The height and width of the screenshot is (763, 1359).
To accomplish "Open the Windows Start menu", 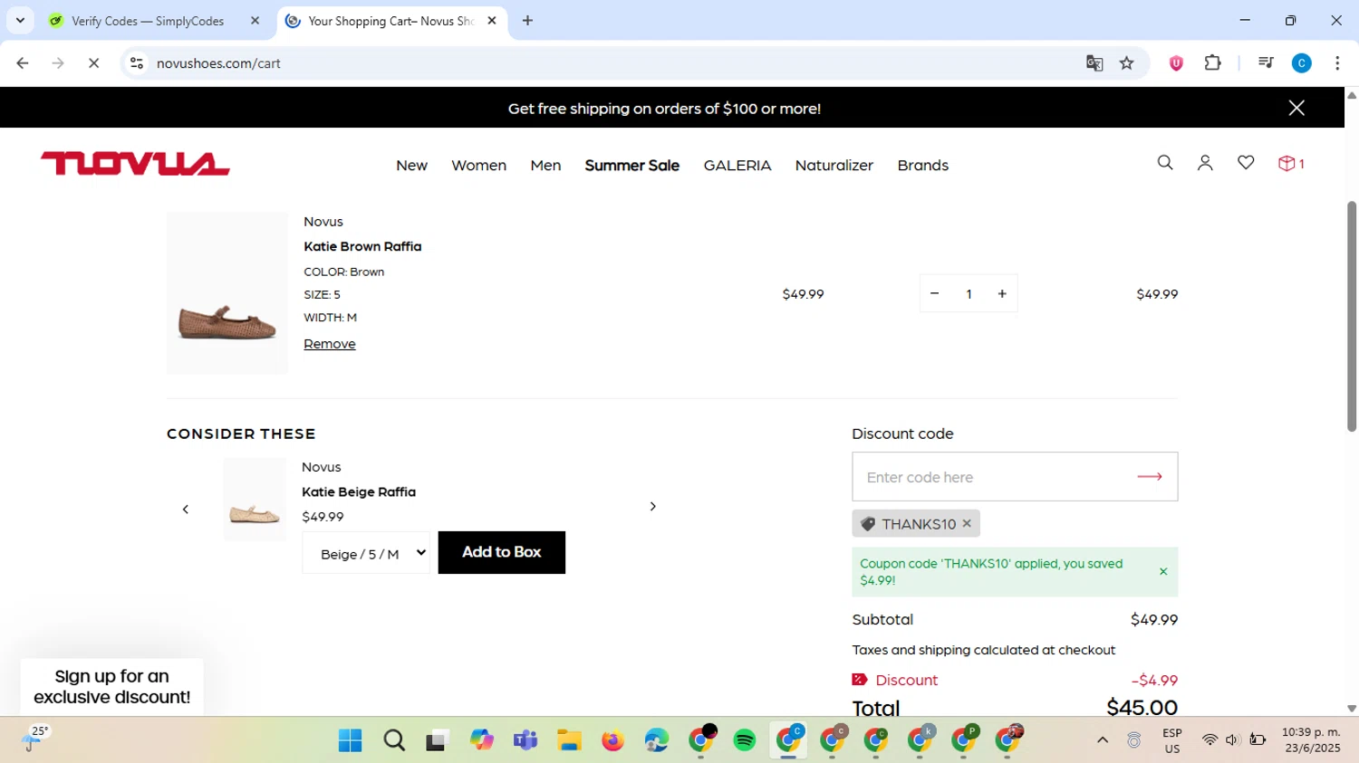I will tap(350, 740).
